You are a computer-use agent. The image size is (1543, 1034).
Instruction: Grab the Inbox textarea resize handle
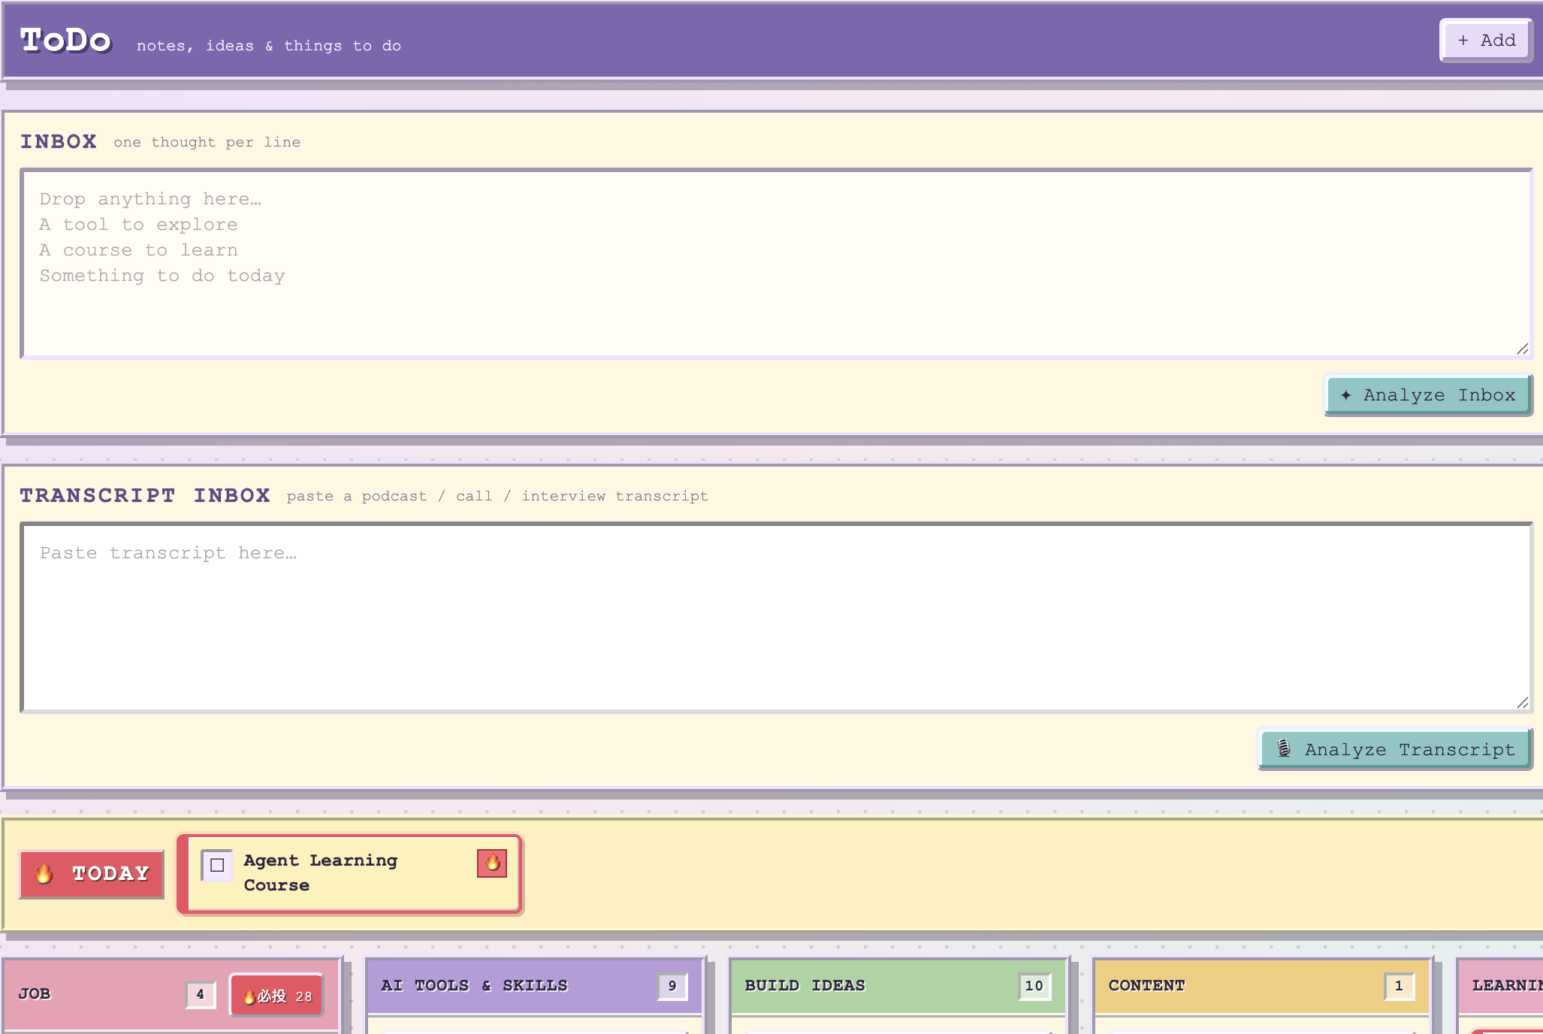(1523, 349)
